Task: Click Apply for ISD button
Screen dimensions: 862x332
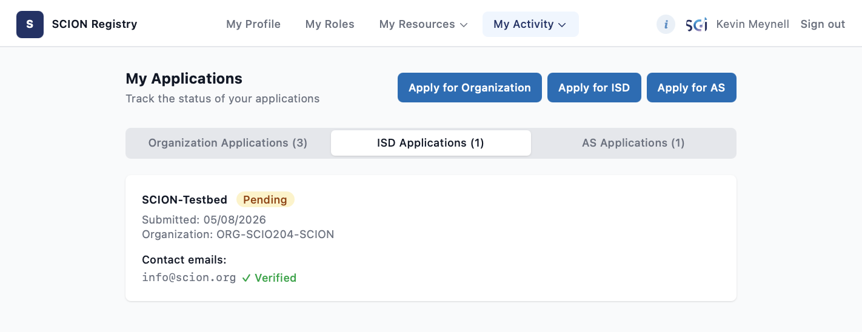Action: pyautogui.click(x=594, y=88)
